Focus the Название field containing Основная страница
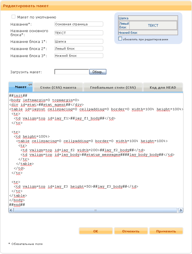 point(79,24)
